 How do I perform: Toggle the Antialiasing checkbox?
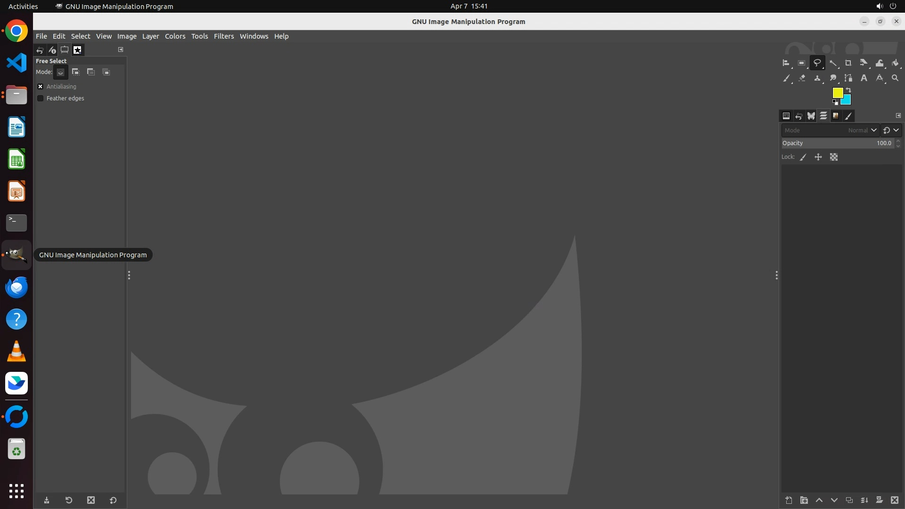[41, 87]
